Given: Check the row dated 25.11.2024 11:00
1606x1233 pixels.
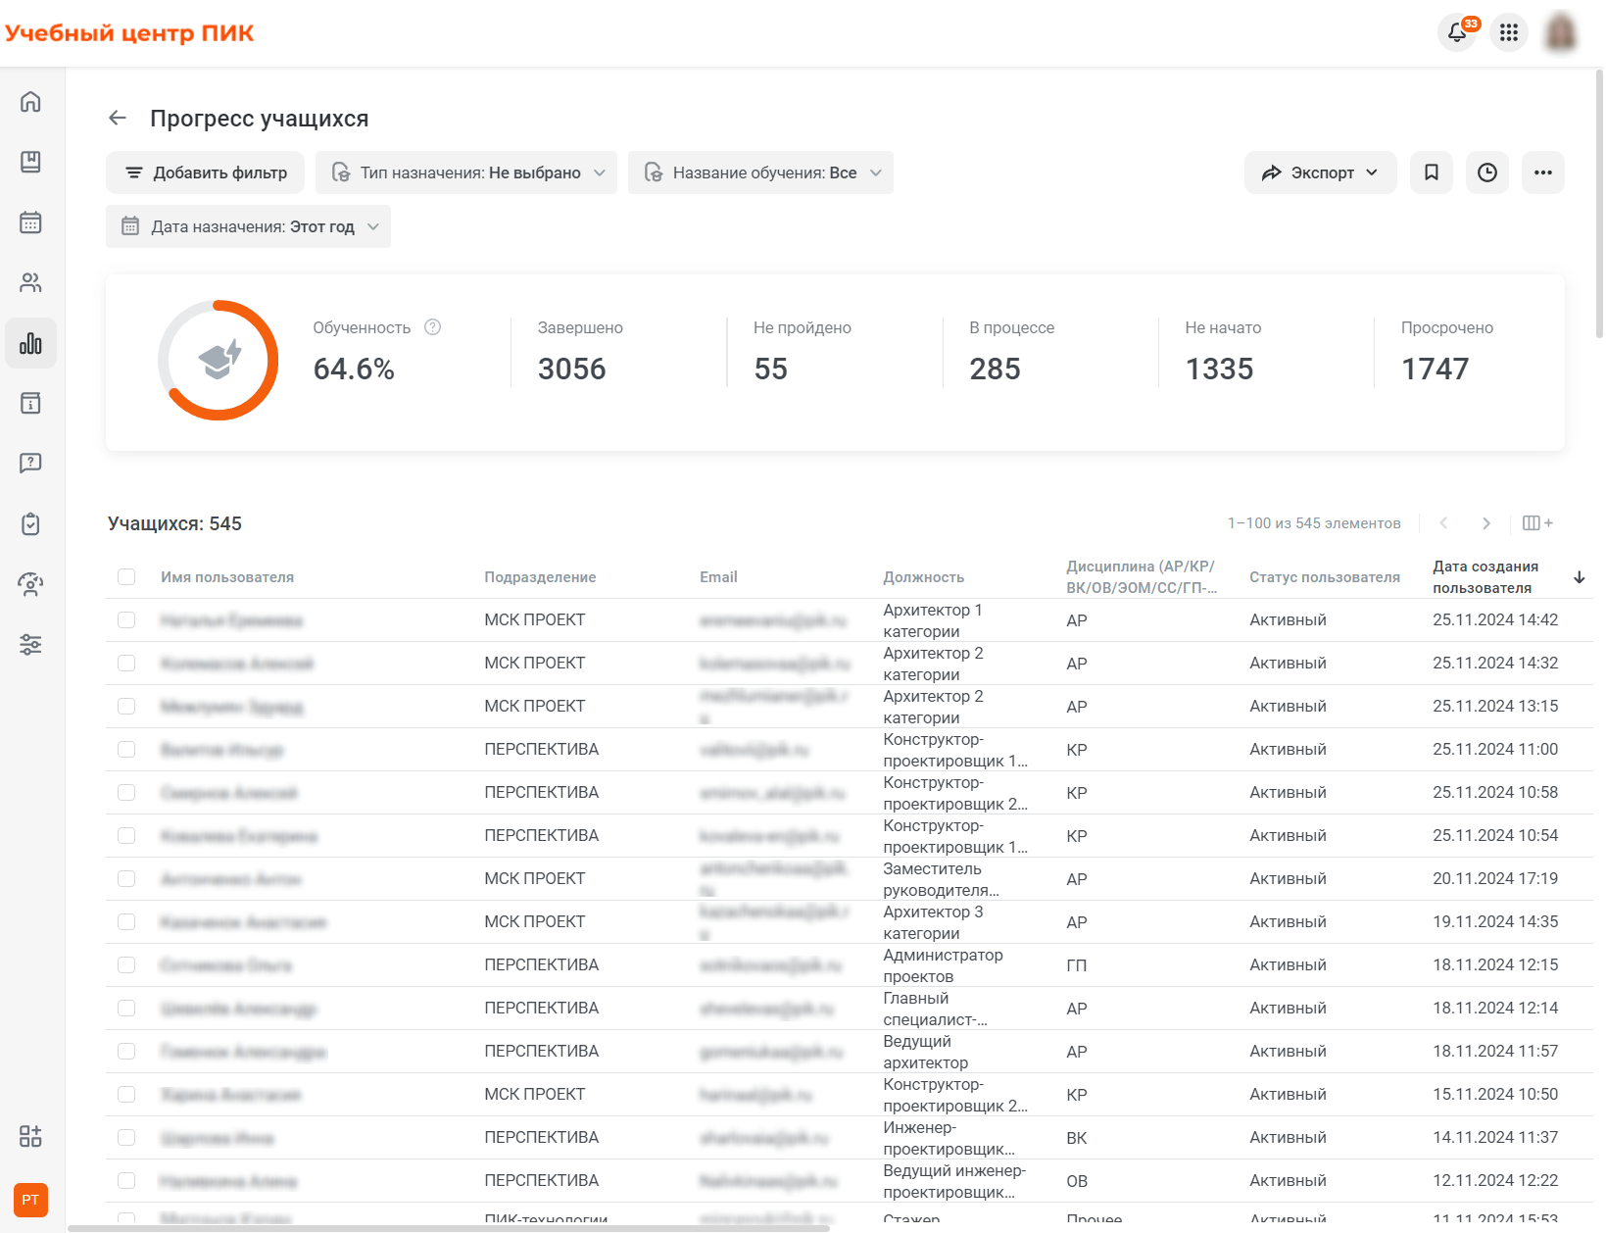Looking at the screenshot, I should click(126, 749).
